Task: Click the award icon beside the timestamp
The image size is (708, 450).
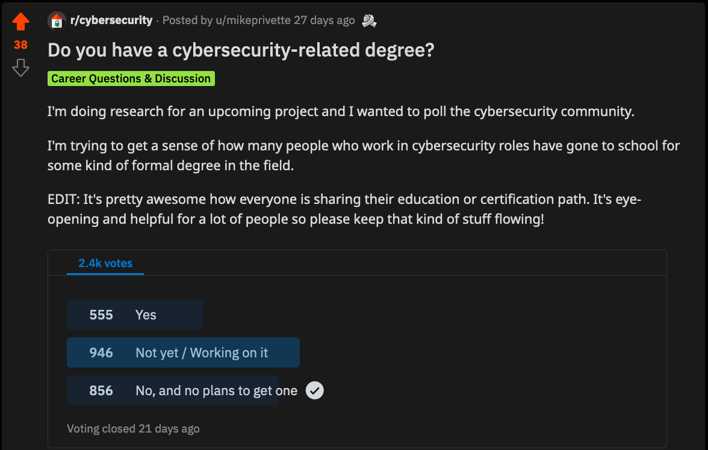Action: coord(369,21)
